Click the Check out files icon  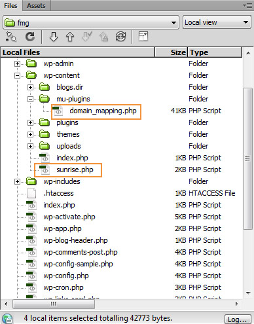point(87,37)
